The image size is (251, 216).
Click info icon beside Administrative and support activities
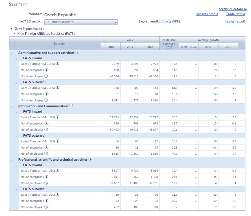click(x=77, y=52)
